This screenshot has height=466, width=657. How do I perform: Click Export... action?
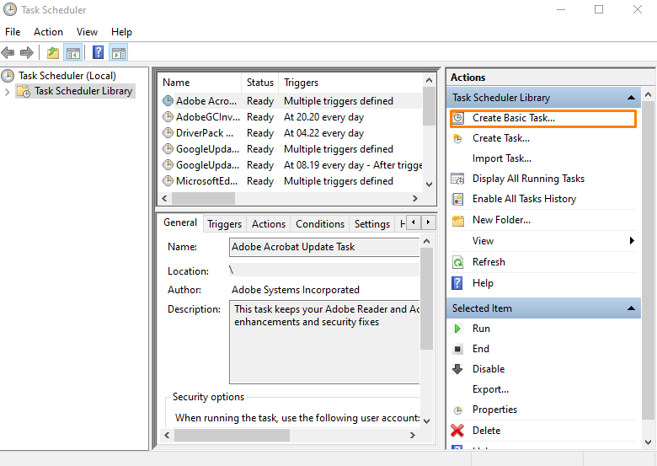point(491,389)
